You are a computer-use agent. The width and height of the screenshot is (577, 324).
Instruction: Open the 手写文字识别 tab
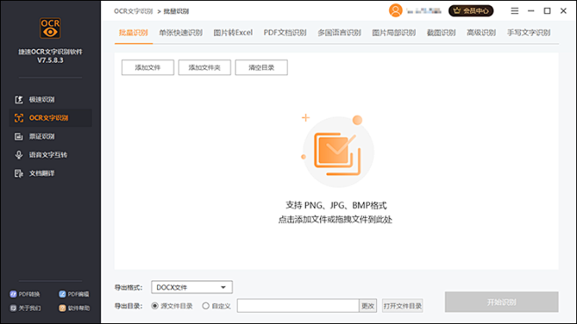(x=529, y=32)
